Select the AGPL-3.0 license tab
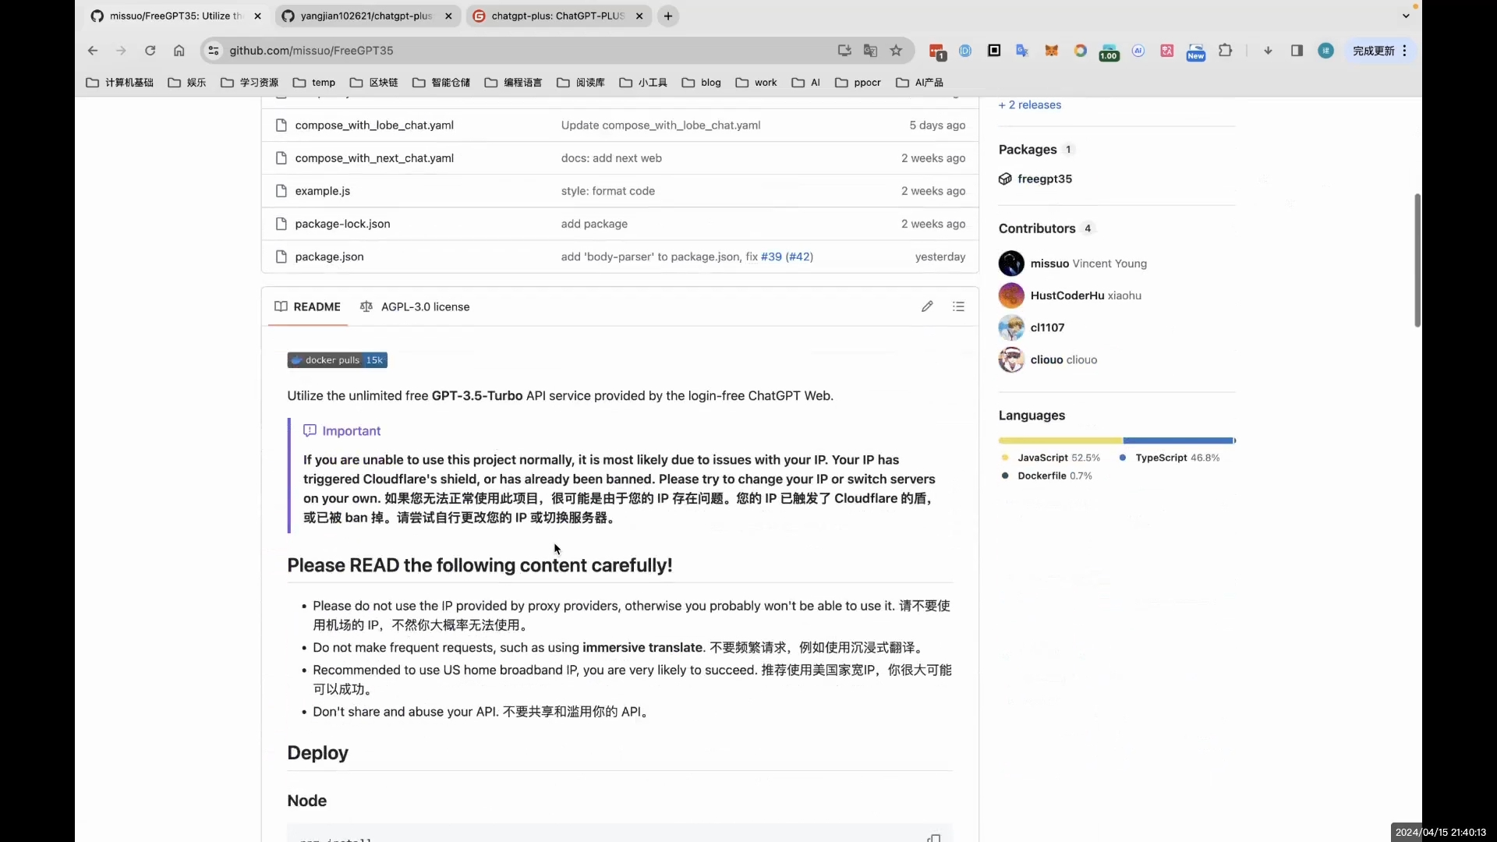The image size is (1497, 842). (415, 306)
